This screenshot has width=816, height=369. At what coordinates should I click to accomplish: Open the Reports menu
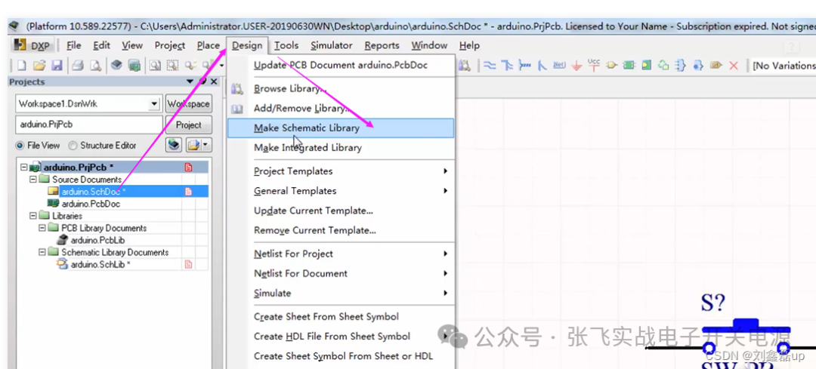click(382, 46)
